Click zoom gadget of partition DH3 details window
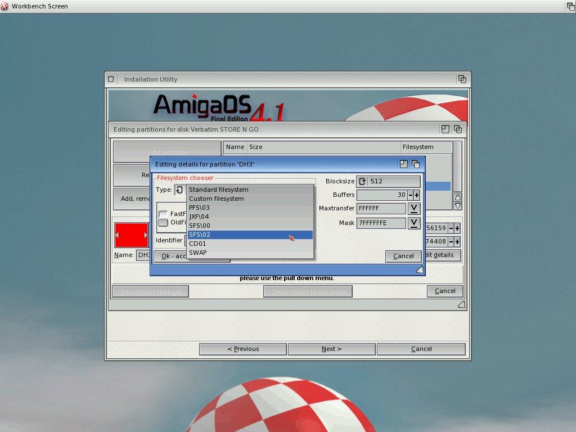 tap(403, 164)
